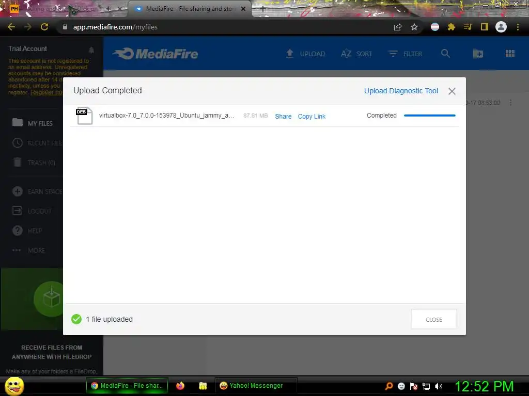Click the notification bell icon

[91, 50]
